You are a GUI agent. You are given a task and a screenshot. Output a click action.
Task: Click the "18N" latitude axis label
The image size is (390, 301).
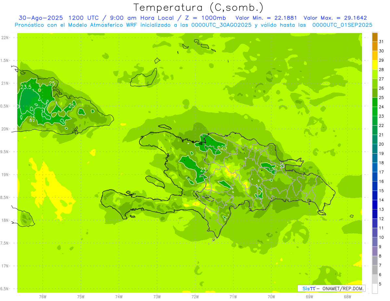[5, 220]
